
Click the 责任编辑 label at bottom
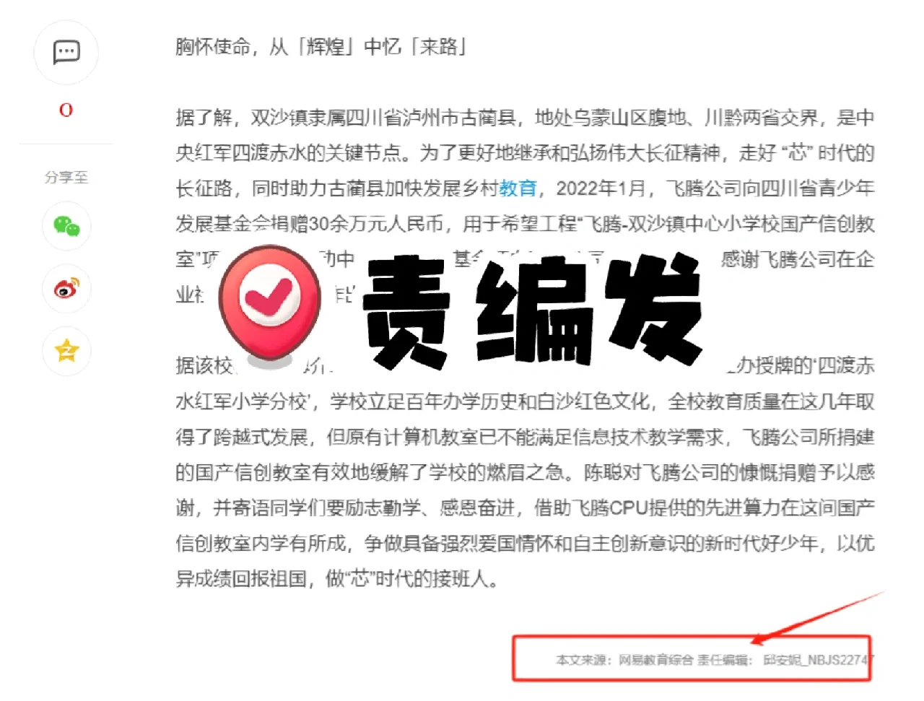(x=723, y=659)
